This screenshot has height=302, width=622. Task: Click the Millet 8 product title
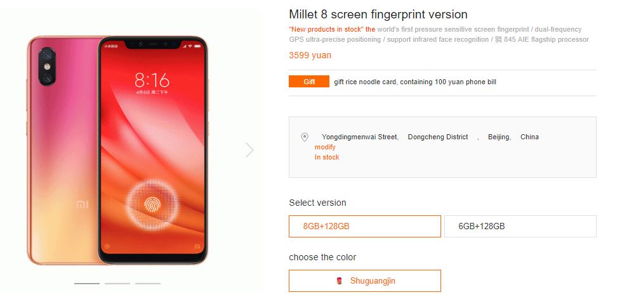[x=378, y=15]
